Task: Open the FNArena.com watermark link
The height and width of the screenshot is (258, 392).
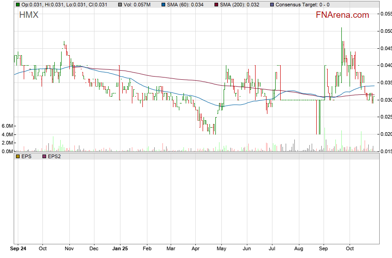Action: (x=342, y=15)
